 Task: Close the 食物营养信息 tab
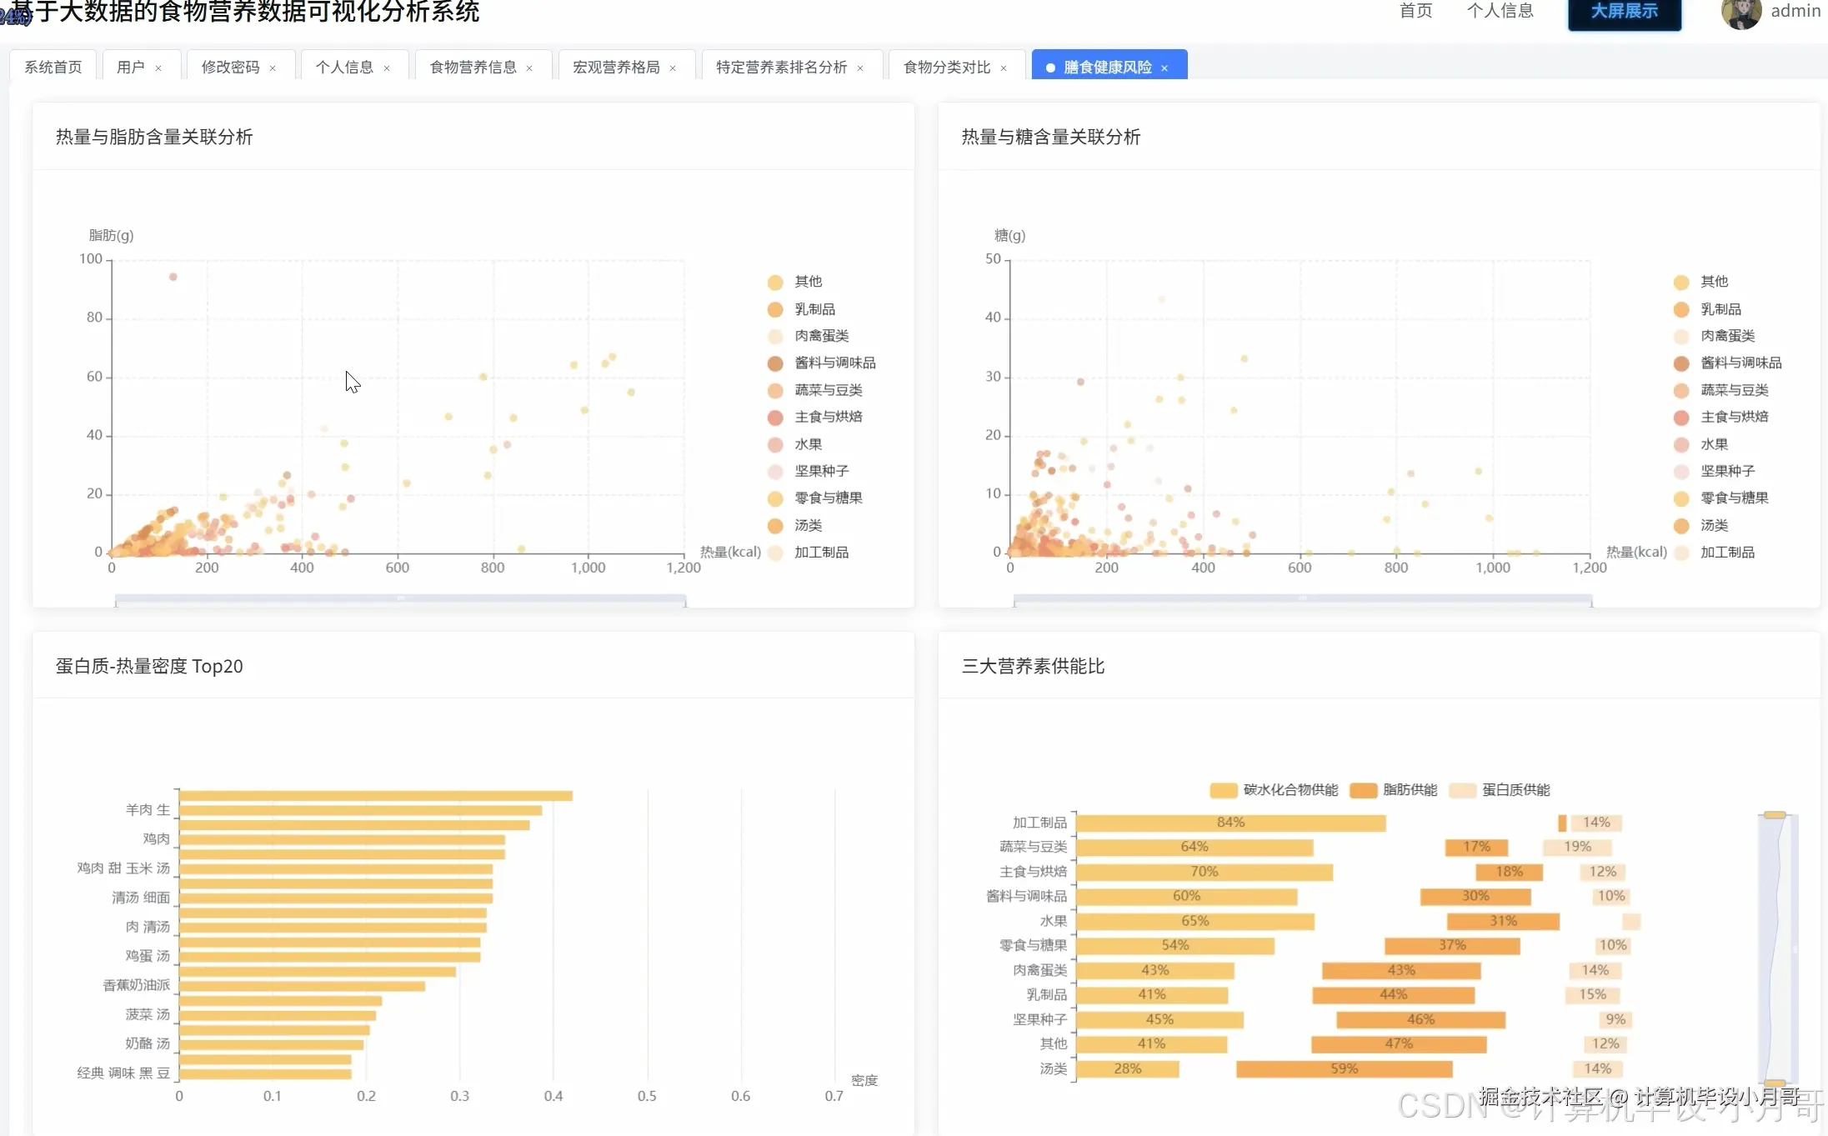pyautogui.click(x=529, y=68)
